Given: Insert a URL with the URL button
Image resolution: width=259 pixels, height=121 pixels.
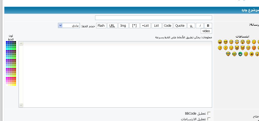Looking at the screenshot, I should (x=112, y=25).
